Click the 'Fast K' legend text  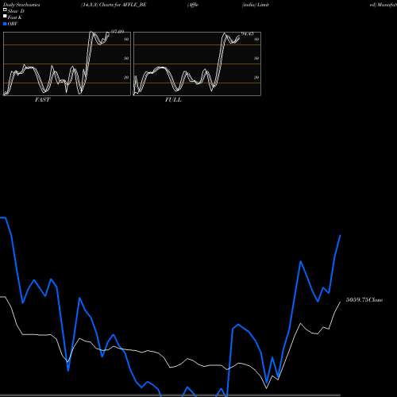tap(14, 17)
